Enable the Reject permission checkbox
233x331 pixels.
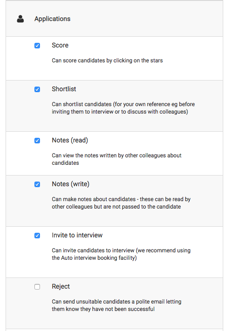click(37, 287)
